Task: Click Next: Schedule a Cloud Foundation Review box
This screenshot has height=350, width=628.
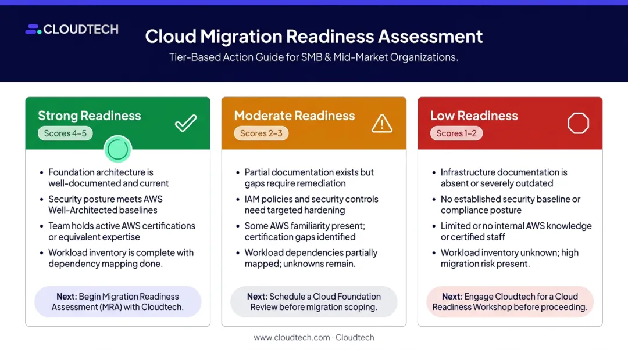Action: point(313,302)
